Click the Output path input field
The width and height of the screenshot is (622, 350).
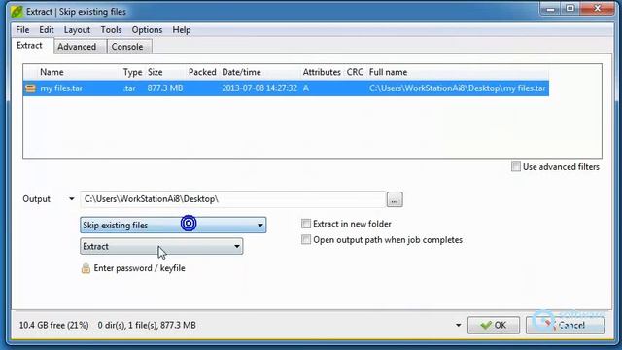232,199
